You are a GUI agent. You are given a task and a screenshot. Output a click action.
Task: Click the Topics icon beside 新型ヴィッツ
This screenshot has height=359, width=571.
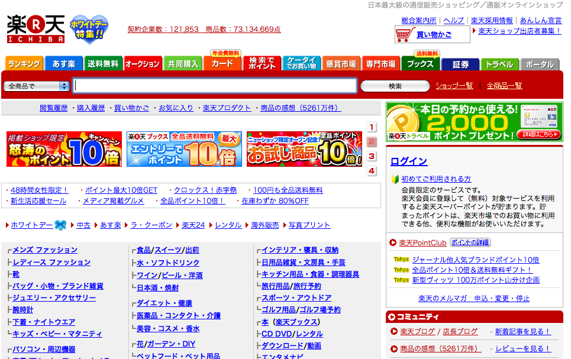[401, 280]
